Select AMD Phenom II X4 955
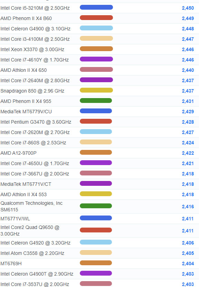Image resolution: width=199 pixels, height=287 pixels. point(26,101)
